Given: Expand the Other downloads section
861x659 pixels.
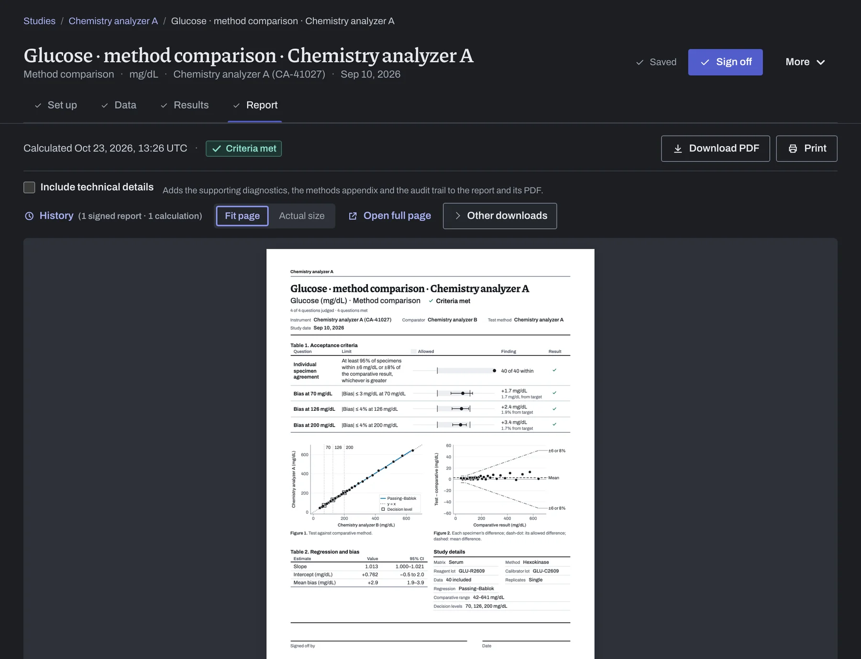Looking at the screenshot, I should coord(500,216).
